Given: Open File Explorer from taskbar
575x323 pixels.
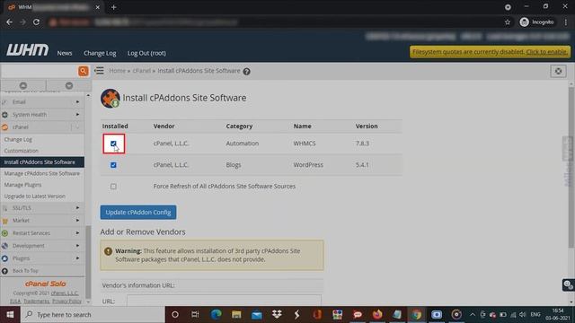Looking at the screenshot, I should pyautogui.click(x=236, y=315).
